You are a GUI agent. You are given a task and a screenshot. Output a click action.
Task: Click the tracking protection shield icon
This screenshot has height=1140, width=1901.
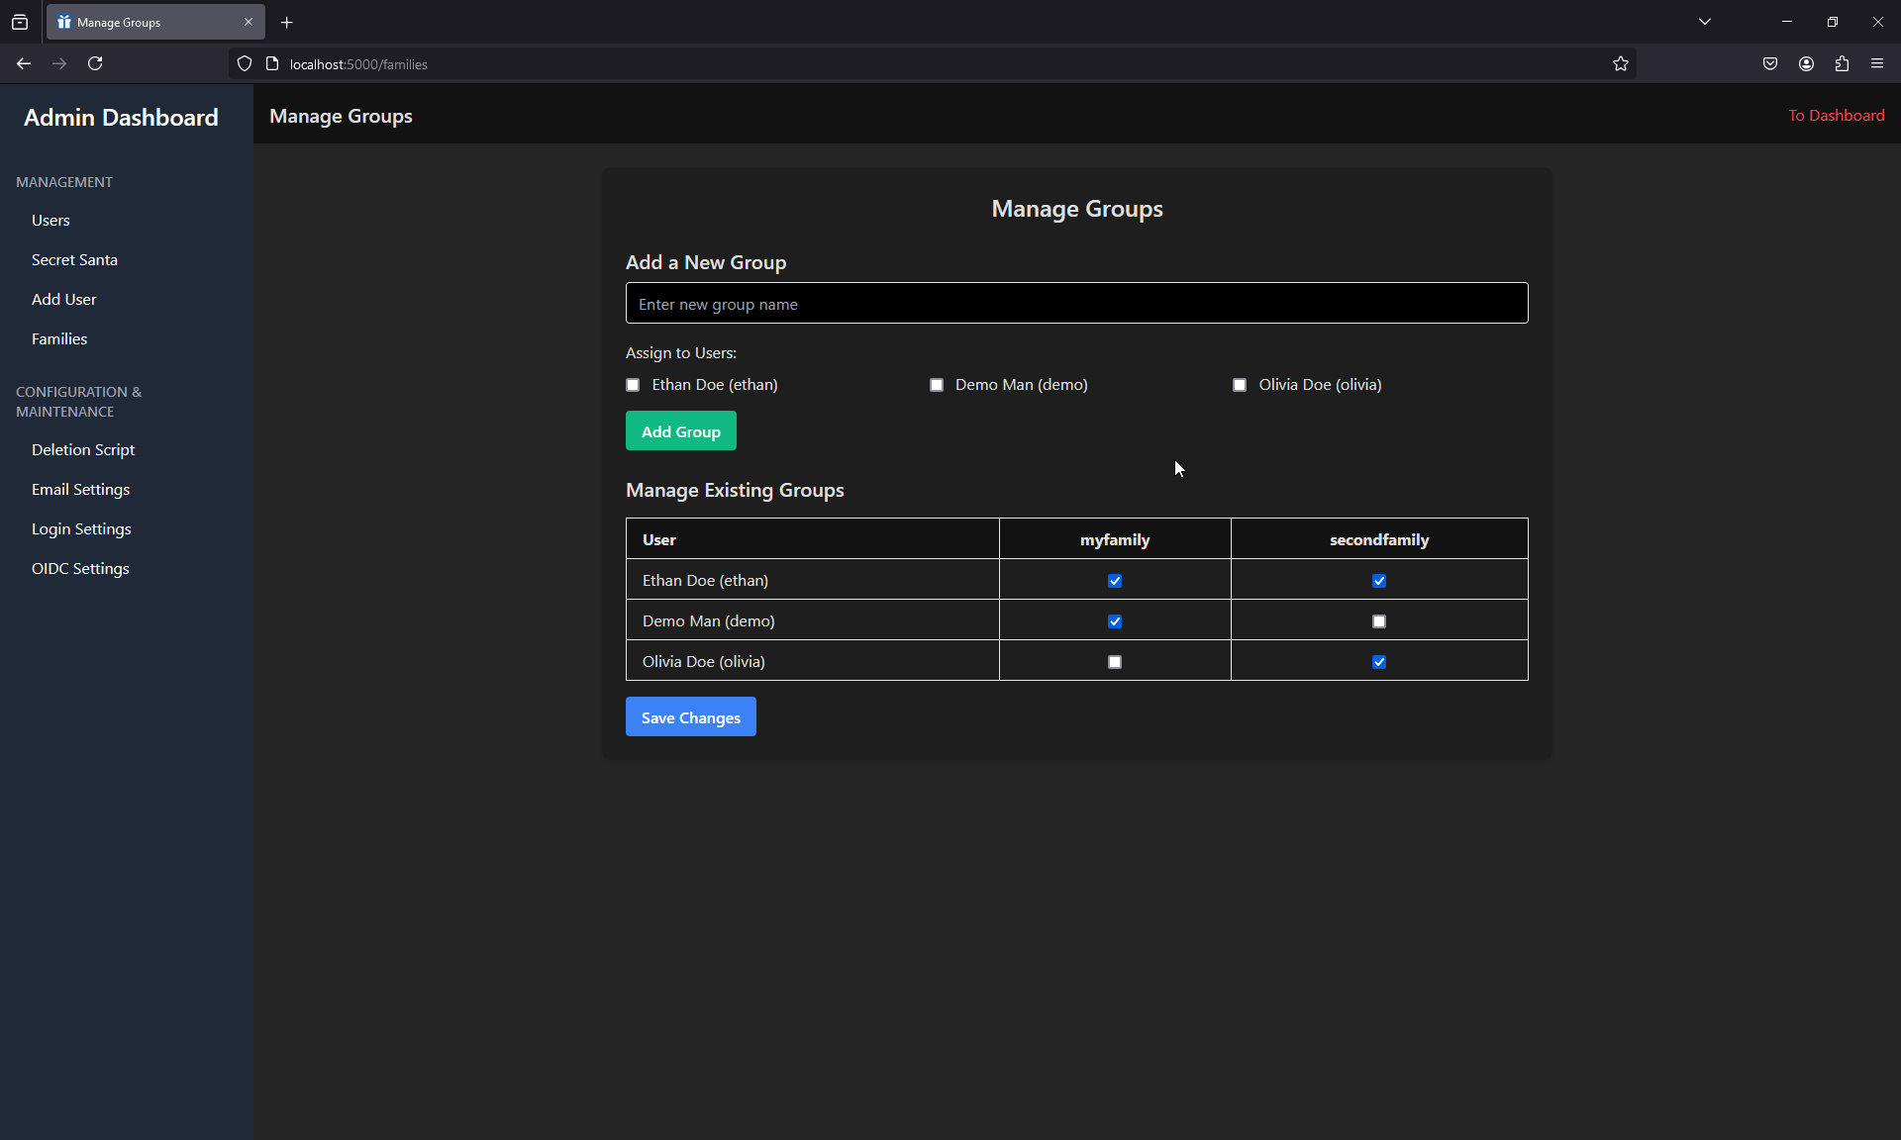[245, 63]
